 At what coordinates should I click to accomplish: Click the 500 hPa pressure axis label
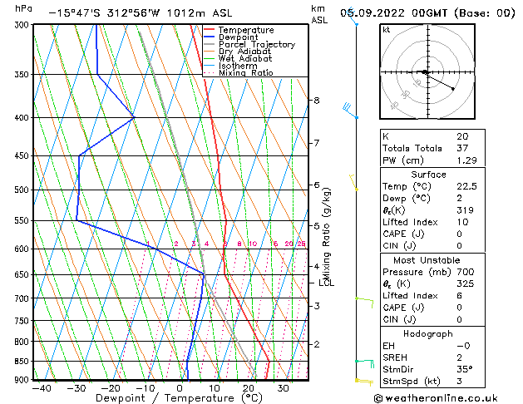point(22,190)
